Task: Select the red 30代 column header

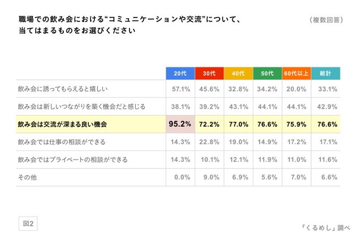Action: point(209,74)
